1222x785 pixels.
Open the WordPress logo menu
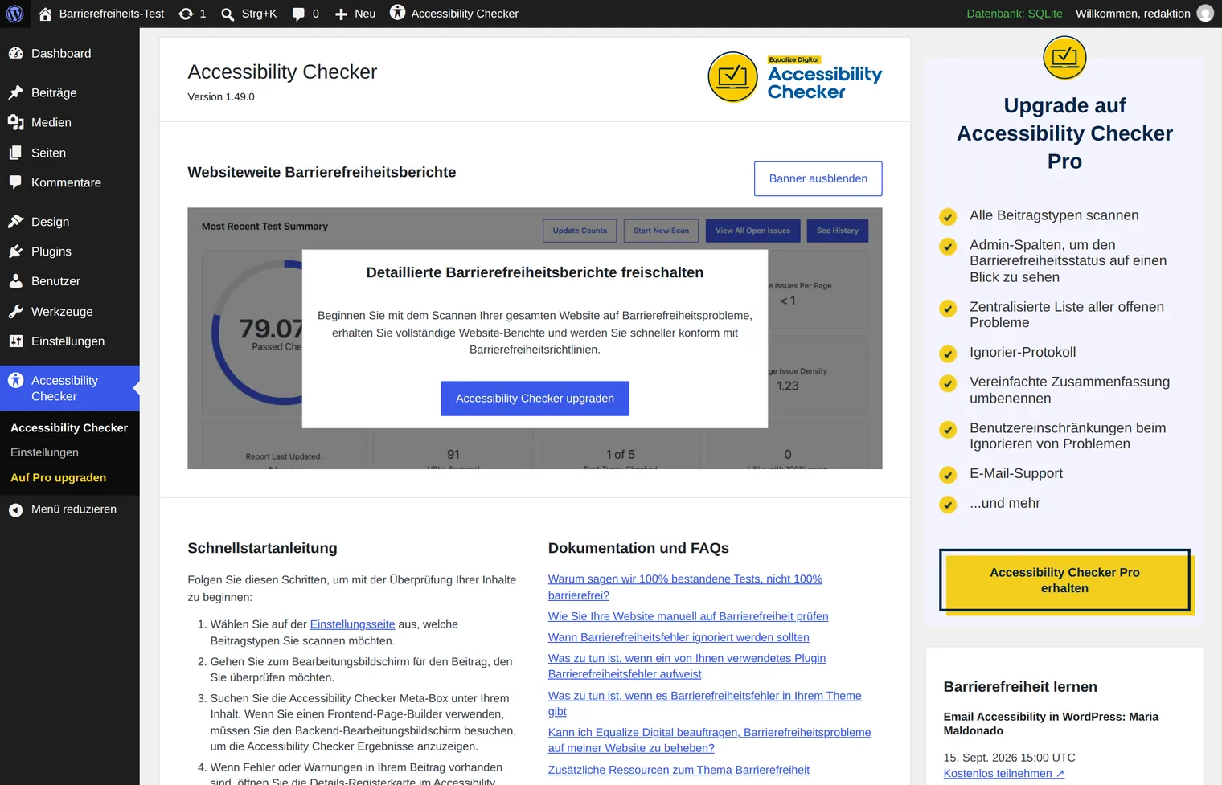14,14
